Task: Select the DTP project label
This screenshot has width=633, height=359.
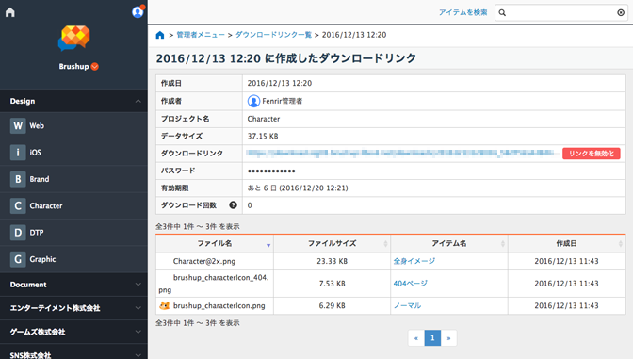Action: click(x=37, y=232)
